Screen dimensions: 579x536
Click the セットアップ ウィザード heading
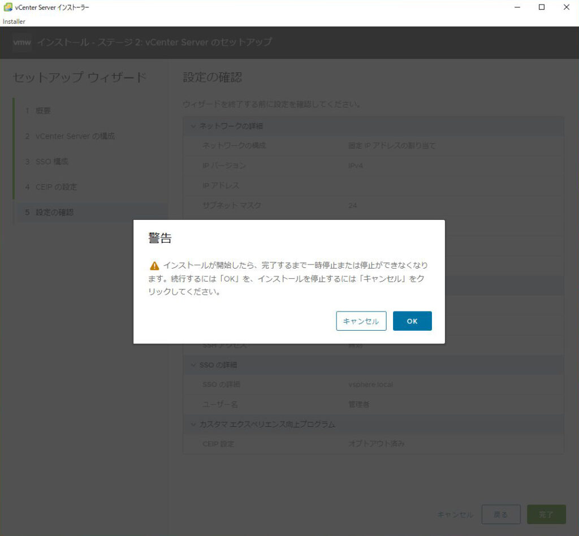pyautogui.click(x=80, y=77)
